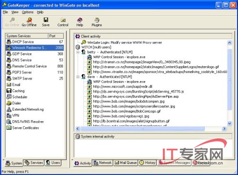Collapse the dave user tree node
This screenshot has height=175, width=238.
click(78, 77)
